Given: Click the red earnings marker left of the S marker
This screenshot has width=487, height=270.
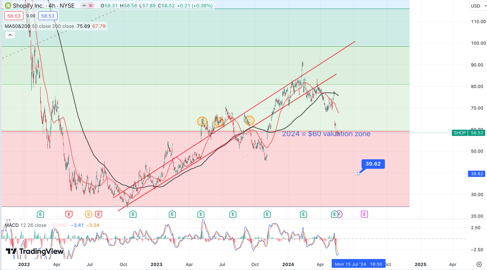Looking at the screenshot, I should (69, 214).
